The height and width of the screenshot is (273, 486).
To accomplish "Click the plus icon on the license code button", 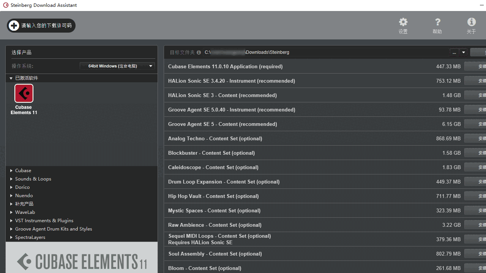I will [14, 25].
